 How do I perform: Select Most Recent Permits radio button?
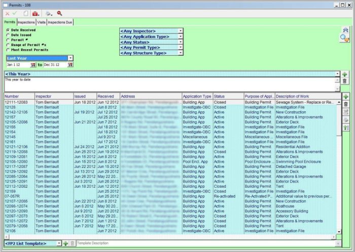pos(8,50)
